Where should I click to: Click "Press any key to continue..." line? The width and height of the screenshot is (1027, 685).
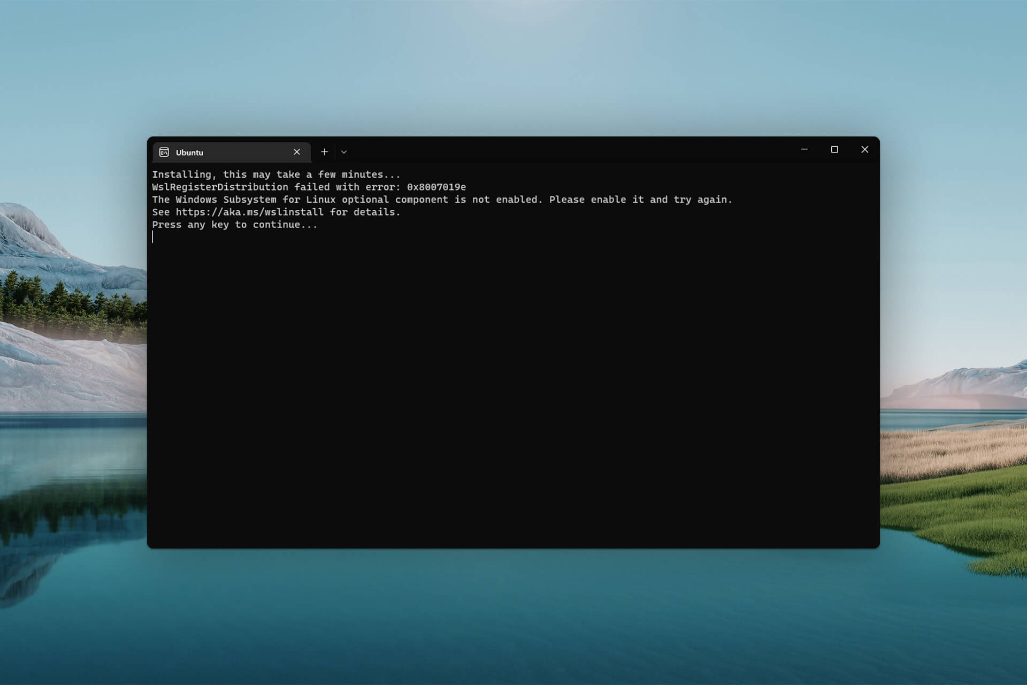pos(235,225)
